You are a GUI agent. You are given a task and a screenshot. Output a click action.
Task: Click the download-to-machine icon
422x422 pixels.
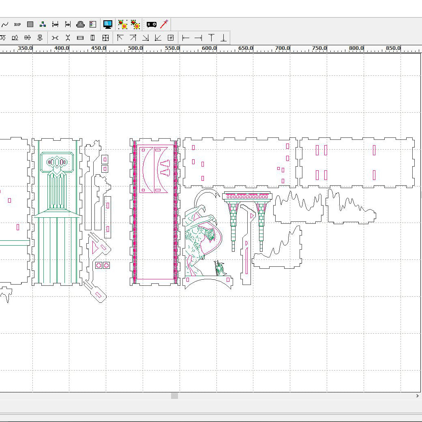[80, 24]
